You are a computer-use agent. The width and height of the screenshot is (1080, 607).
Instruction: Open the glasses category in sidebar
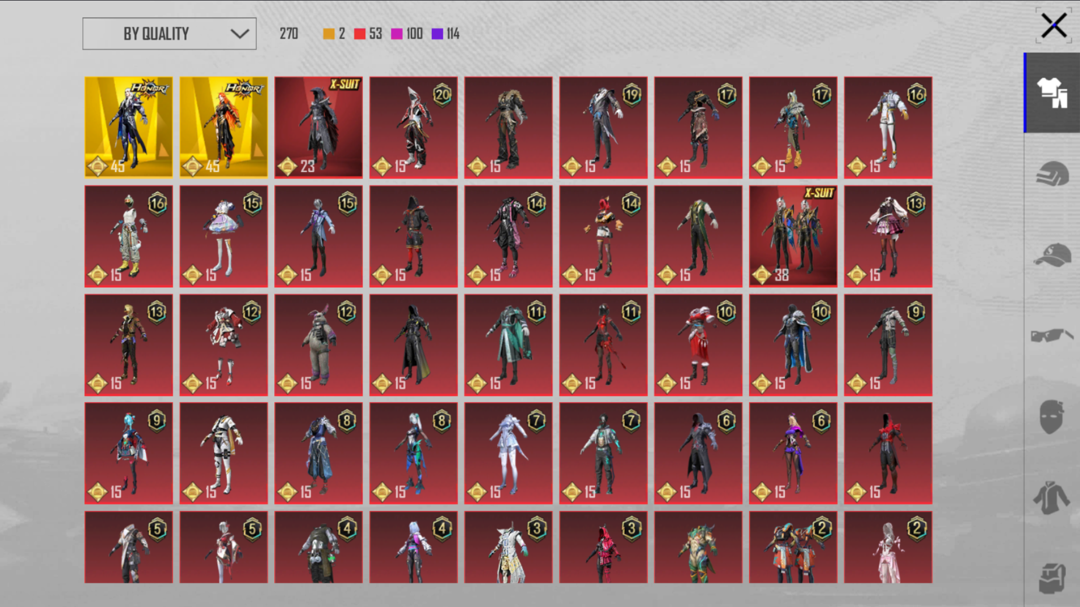(1052, 336)
